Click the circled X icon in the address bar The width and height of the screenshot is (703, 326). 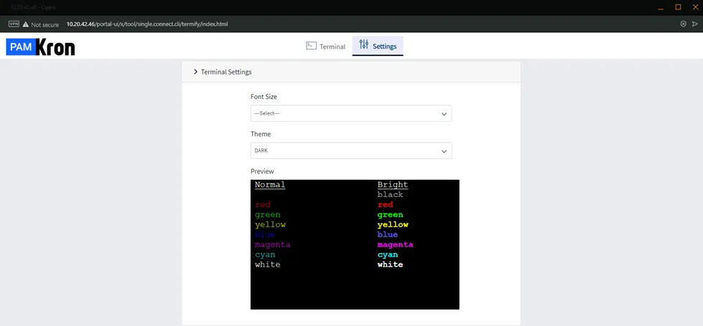pos(684,24)
